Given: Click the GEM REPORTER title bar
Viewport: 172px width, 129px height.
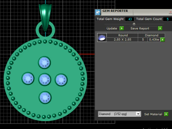Looking at the screenshot, I should (x=133, y=12).
